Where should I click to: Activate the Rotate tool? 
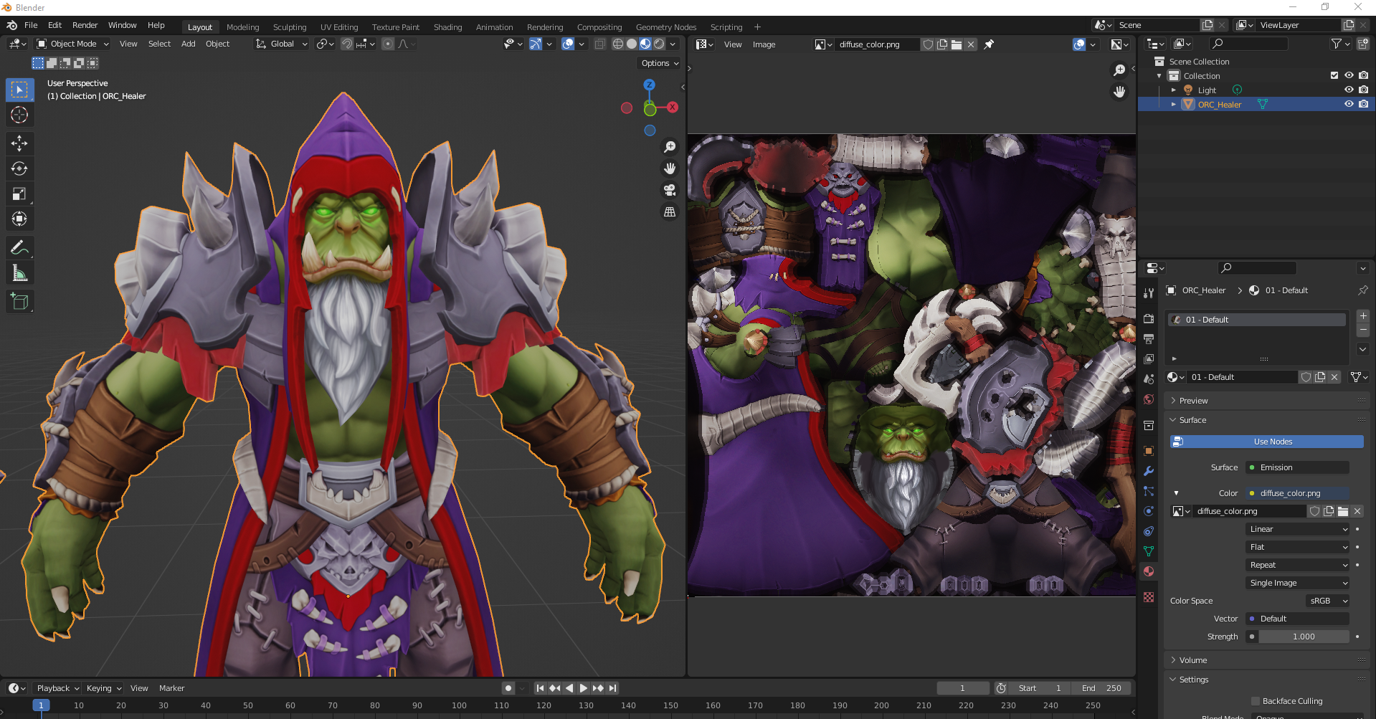19,168
